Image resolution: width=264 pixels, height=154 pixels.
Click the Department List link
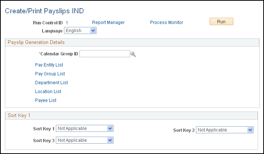[x=51, y=83]
